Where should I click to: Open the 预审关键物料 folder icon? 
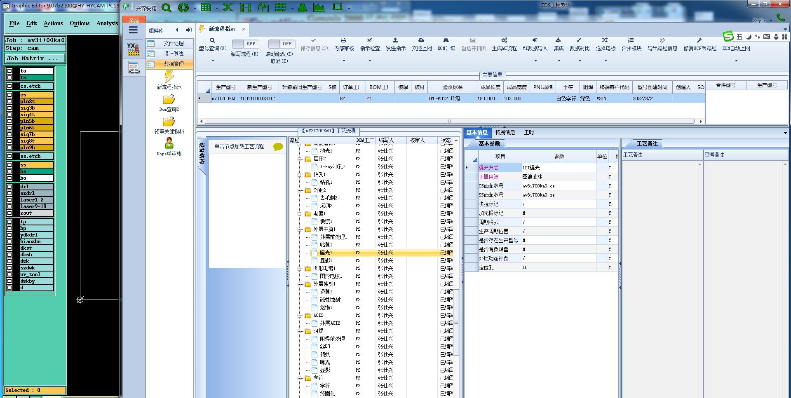(169, 122)
